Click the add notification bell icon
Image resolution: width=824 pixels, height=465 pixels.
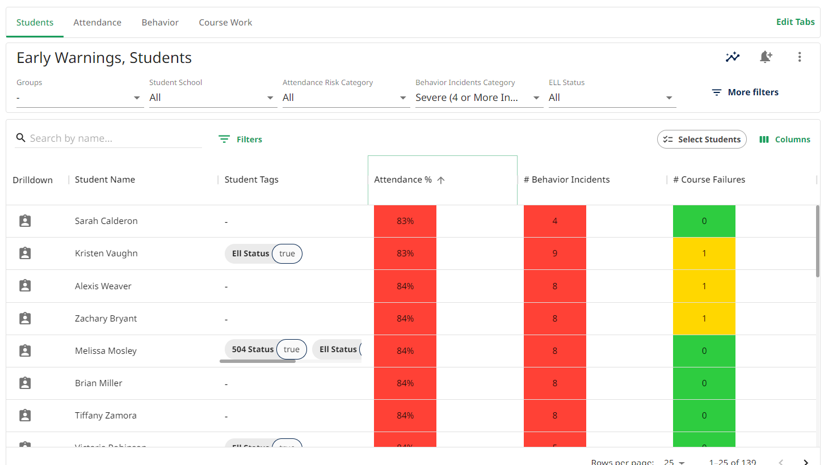pos(766,57)
